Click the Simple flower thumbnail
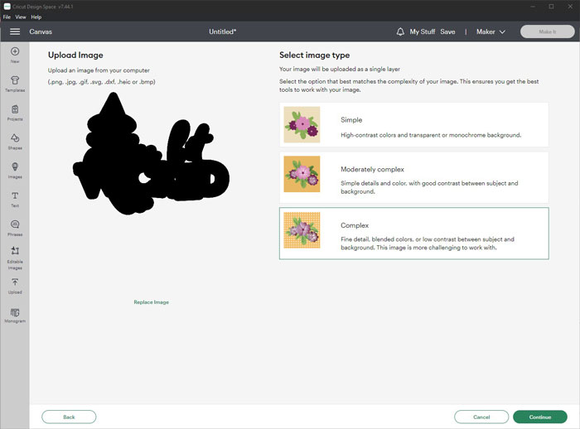The height and width of the screenshot is (429, 580). click(302, 124)
